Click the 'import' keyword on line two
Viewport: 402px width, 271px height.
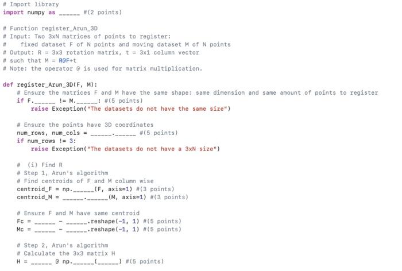13,12
